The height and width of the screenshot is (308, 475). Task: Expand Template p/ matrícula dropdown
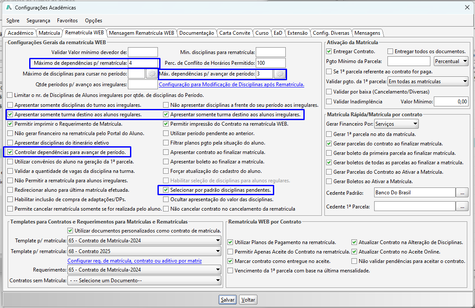(145, 241)
